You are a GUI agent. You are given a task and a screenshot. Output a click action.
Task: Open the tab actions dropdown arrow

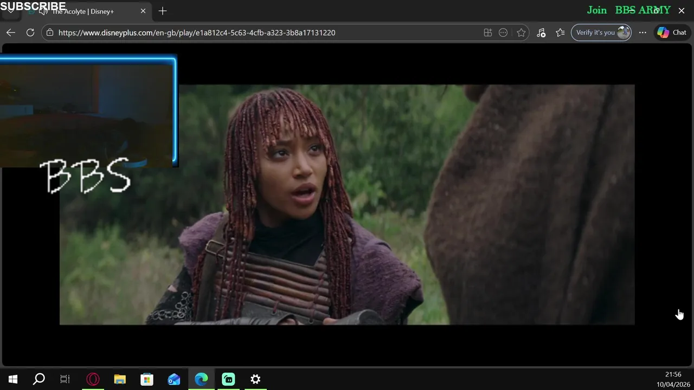[10, 11]
